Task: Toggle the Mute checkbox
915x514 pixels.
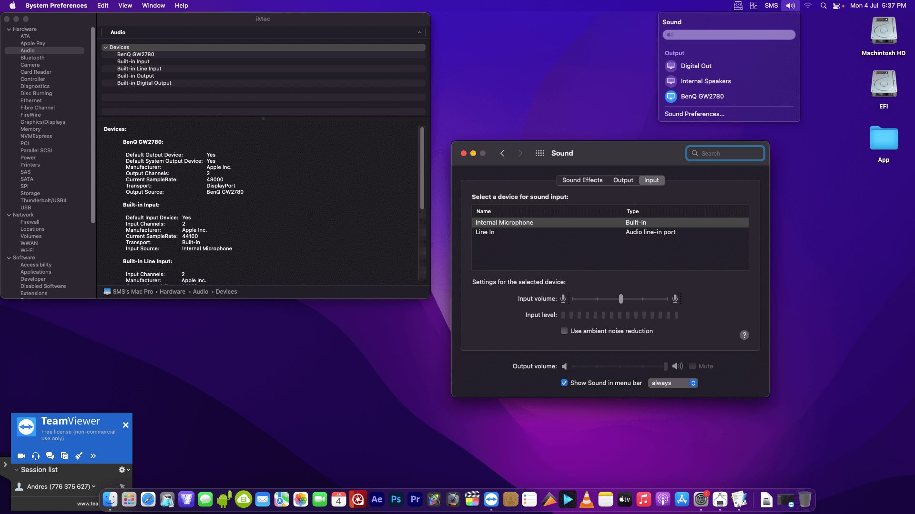Action: click(x=692, y=366)
